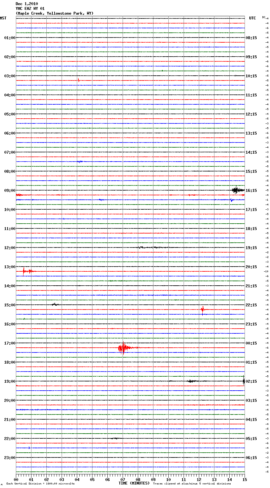Click the "YMC EHZ WY 01" station code
Image resolution: width=270 pixels, height=488 pixels.
30,9
